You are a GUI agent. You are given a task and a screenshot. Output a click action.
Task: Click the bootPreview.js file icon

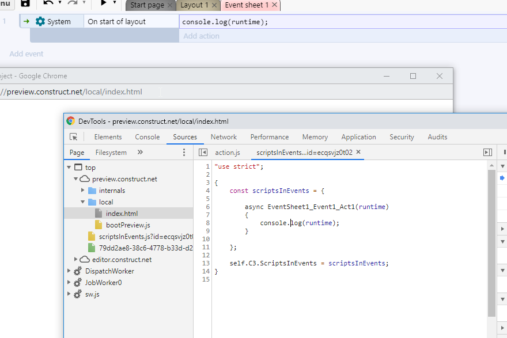tap(99, 225)
